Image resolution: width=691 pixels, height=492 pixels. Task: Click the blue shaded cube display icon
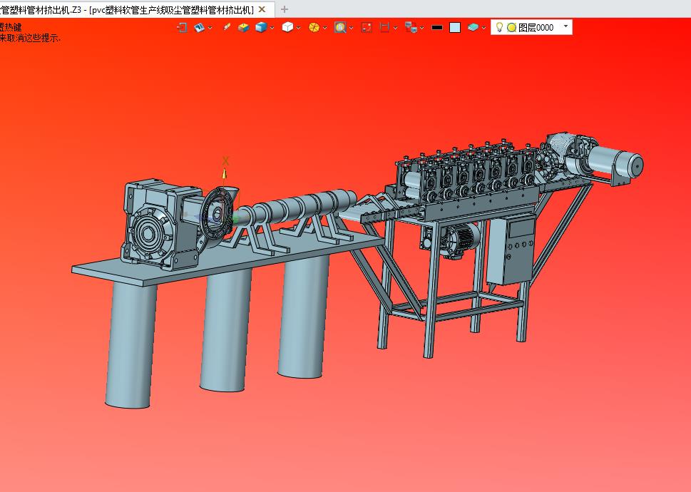[261, 27]
